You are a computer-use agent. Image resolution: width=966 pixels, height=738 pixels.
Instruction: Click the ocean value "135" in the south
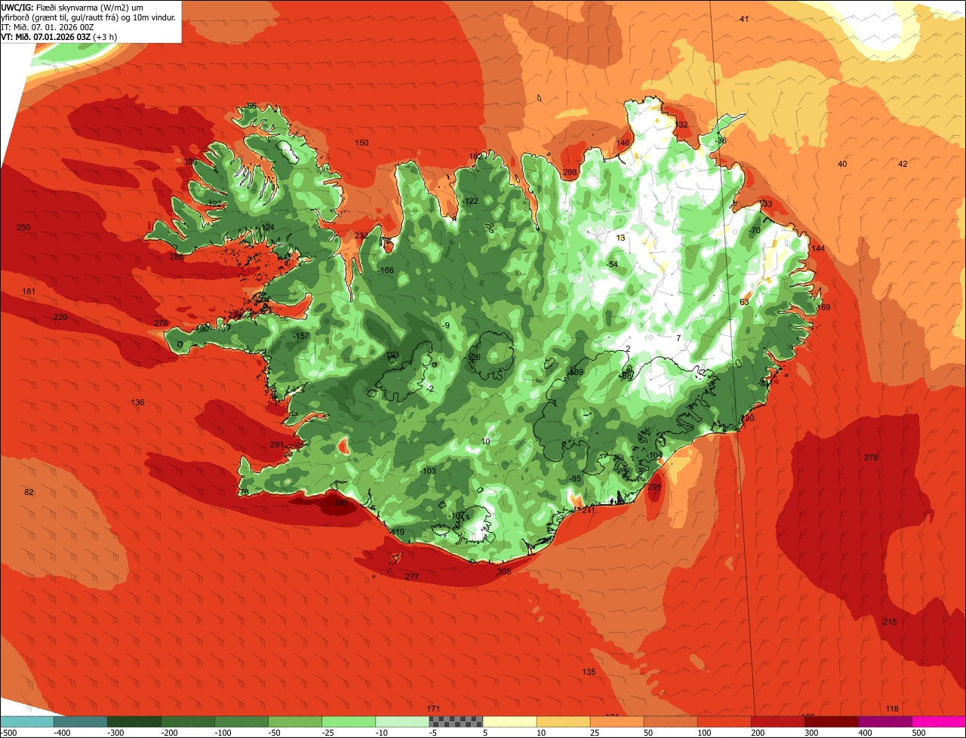pos(589,672)
